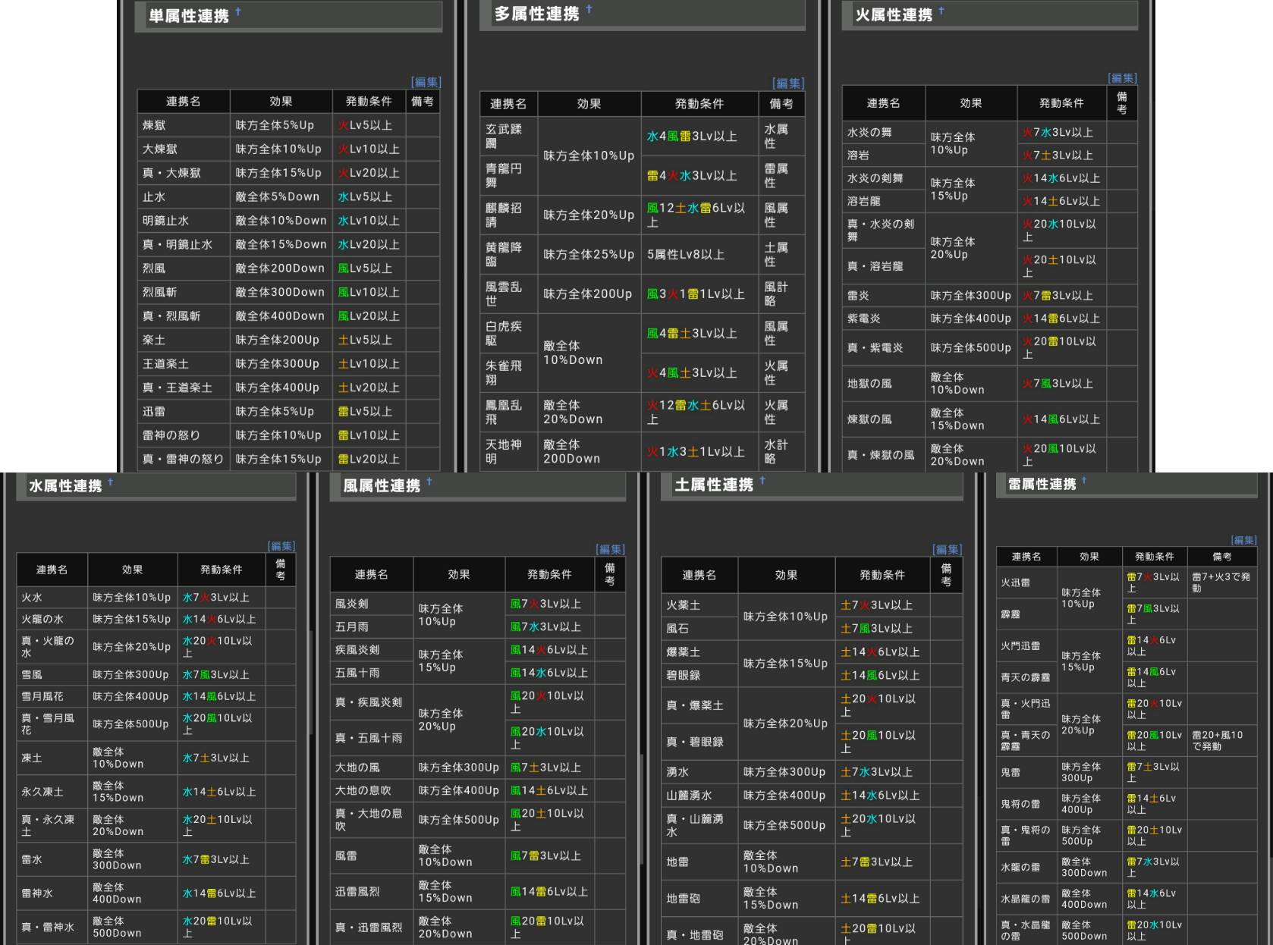Viewport: 1273px width, 945px height.
Task: Click the dagger anchor beside 土属性連携 heading
Action: [762, 481]
